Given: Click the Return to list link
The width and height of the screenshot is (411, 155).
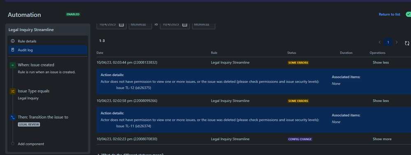Looking at the screenshot, I should click(x=389, y=14).
